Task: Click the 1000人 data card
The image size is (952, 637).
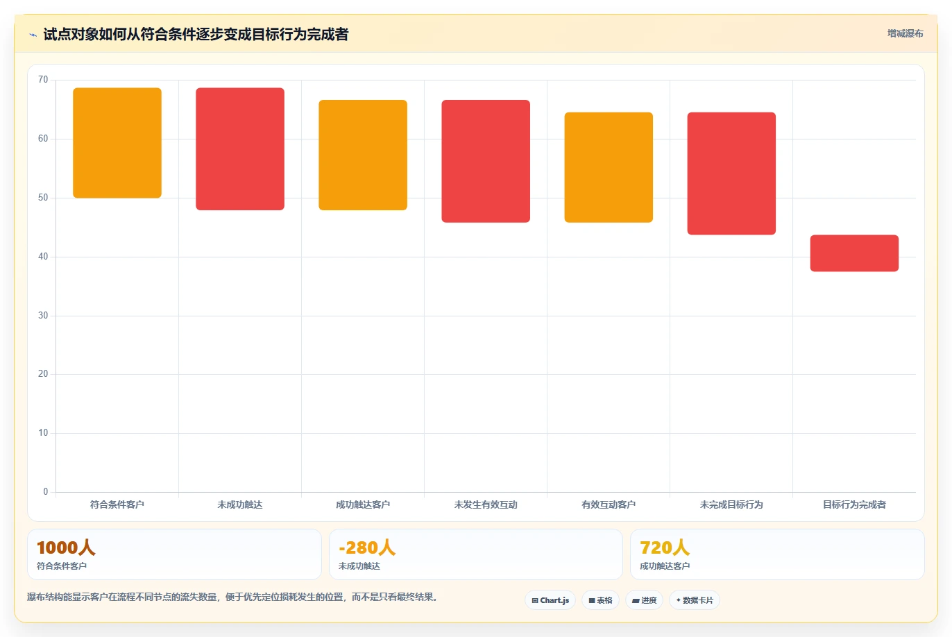Action: [x=174, y=554]
